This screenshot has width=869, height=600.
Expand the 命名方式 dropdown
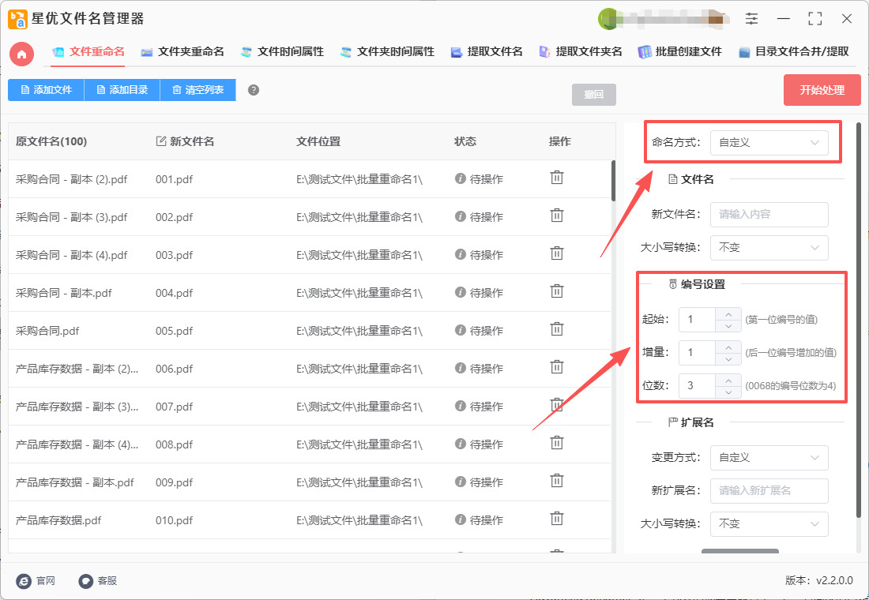point(769,143)
